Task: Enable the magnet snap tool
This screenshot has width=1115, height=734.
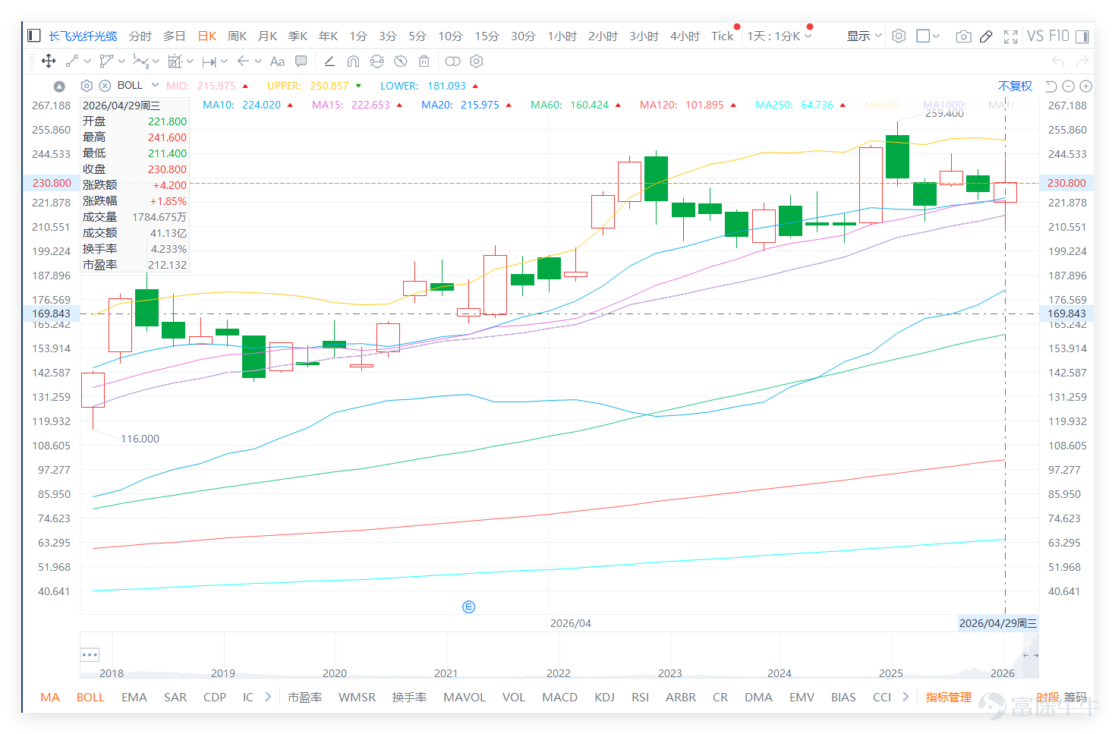Action: (x=353, y=61)
